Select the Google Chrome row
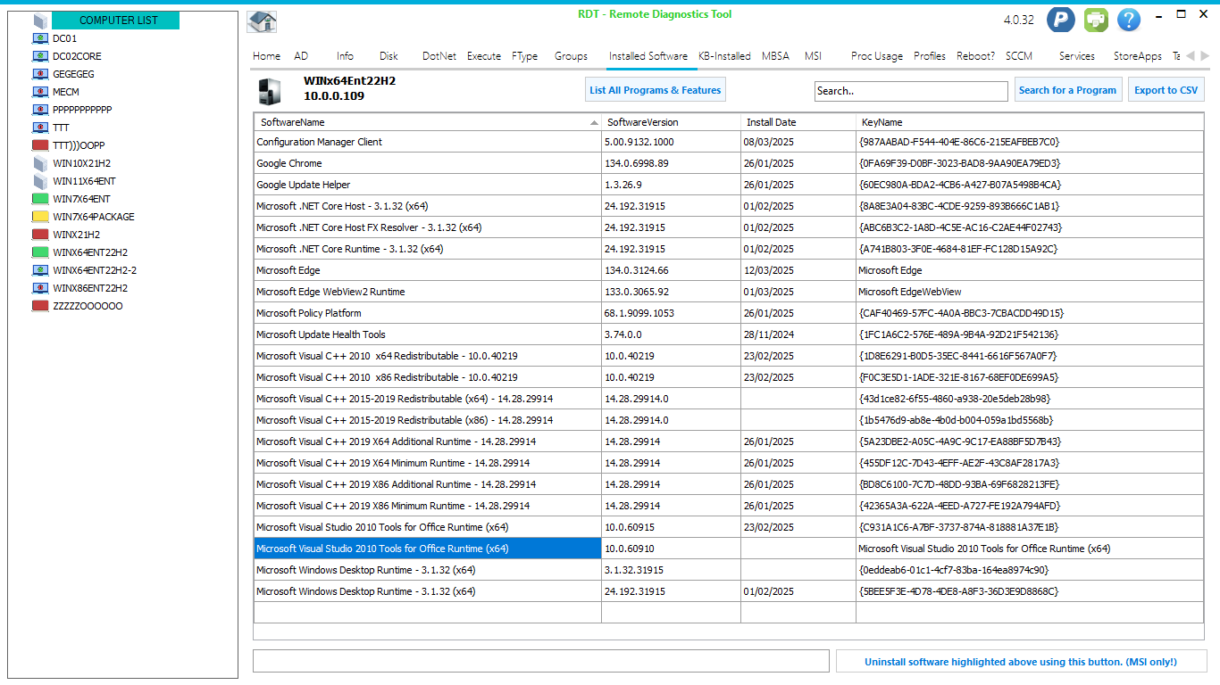Image resolution: width=1220 pixels, height=685 pixels. [729, 163]
